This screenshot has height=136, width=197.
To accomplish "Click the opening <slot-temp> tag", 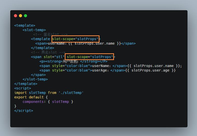I will [x=34, y=30].
